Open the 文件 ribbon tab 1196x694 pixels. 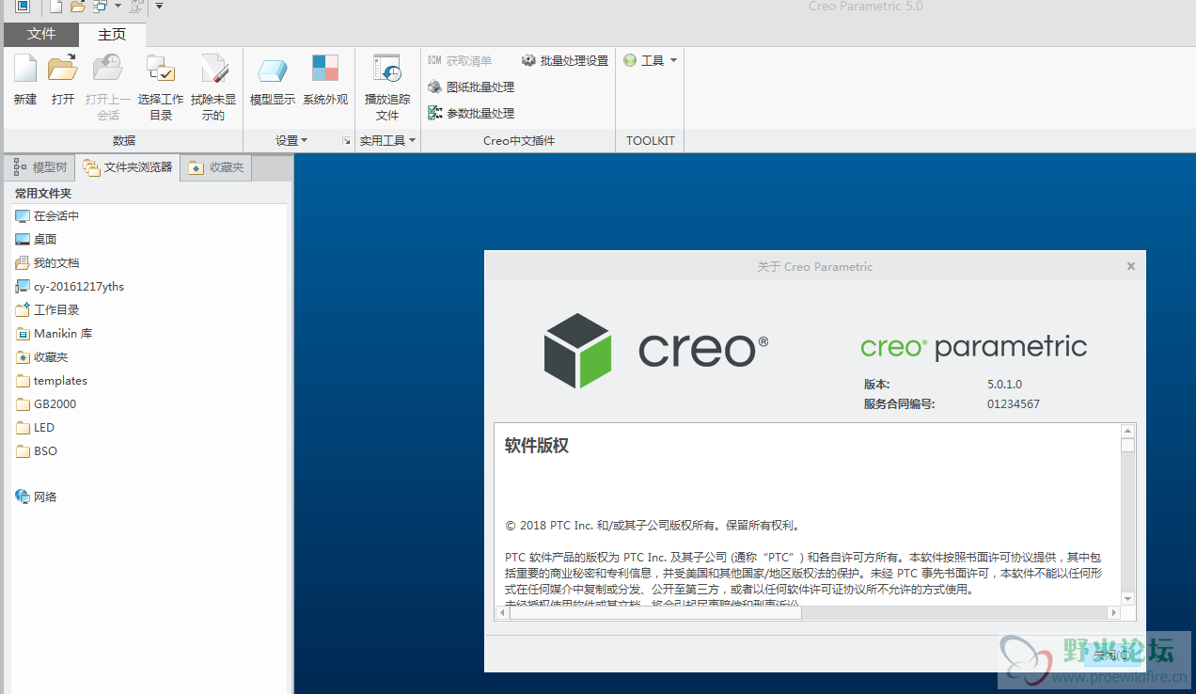[41, 34]
